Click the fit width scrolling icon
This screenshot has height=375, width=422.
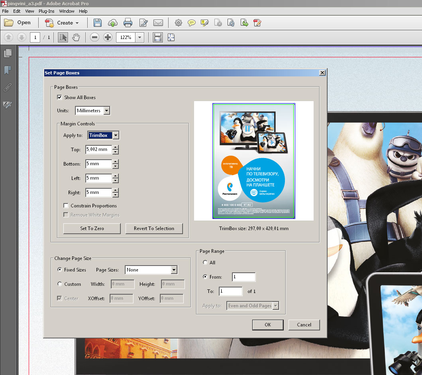tap(158, 37)
